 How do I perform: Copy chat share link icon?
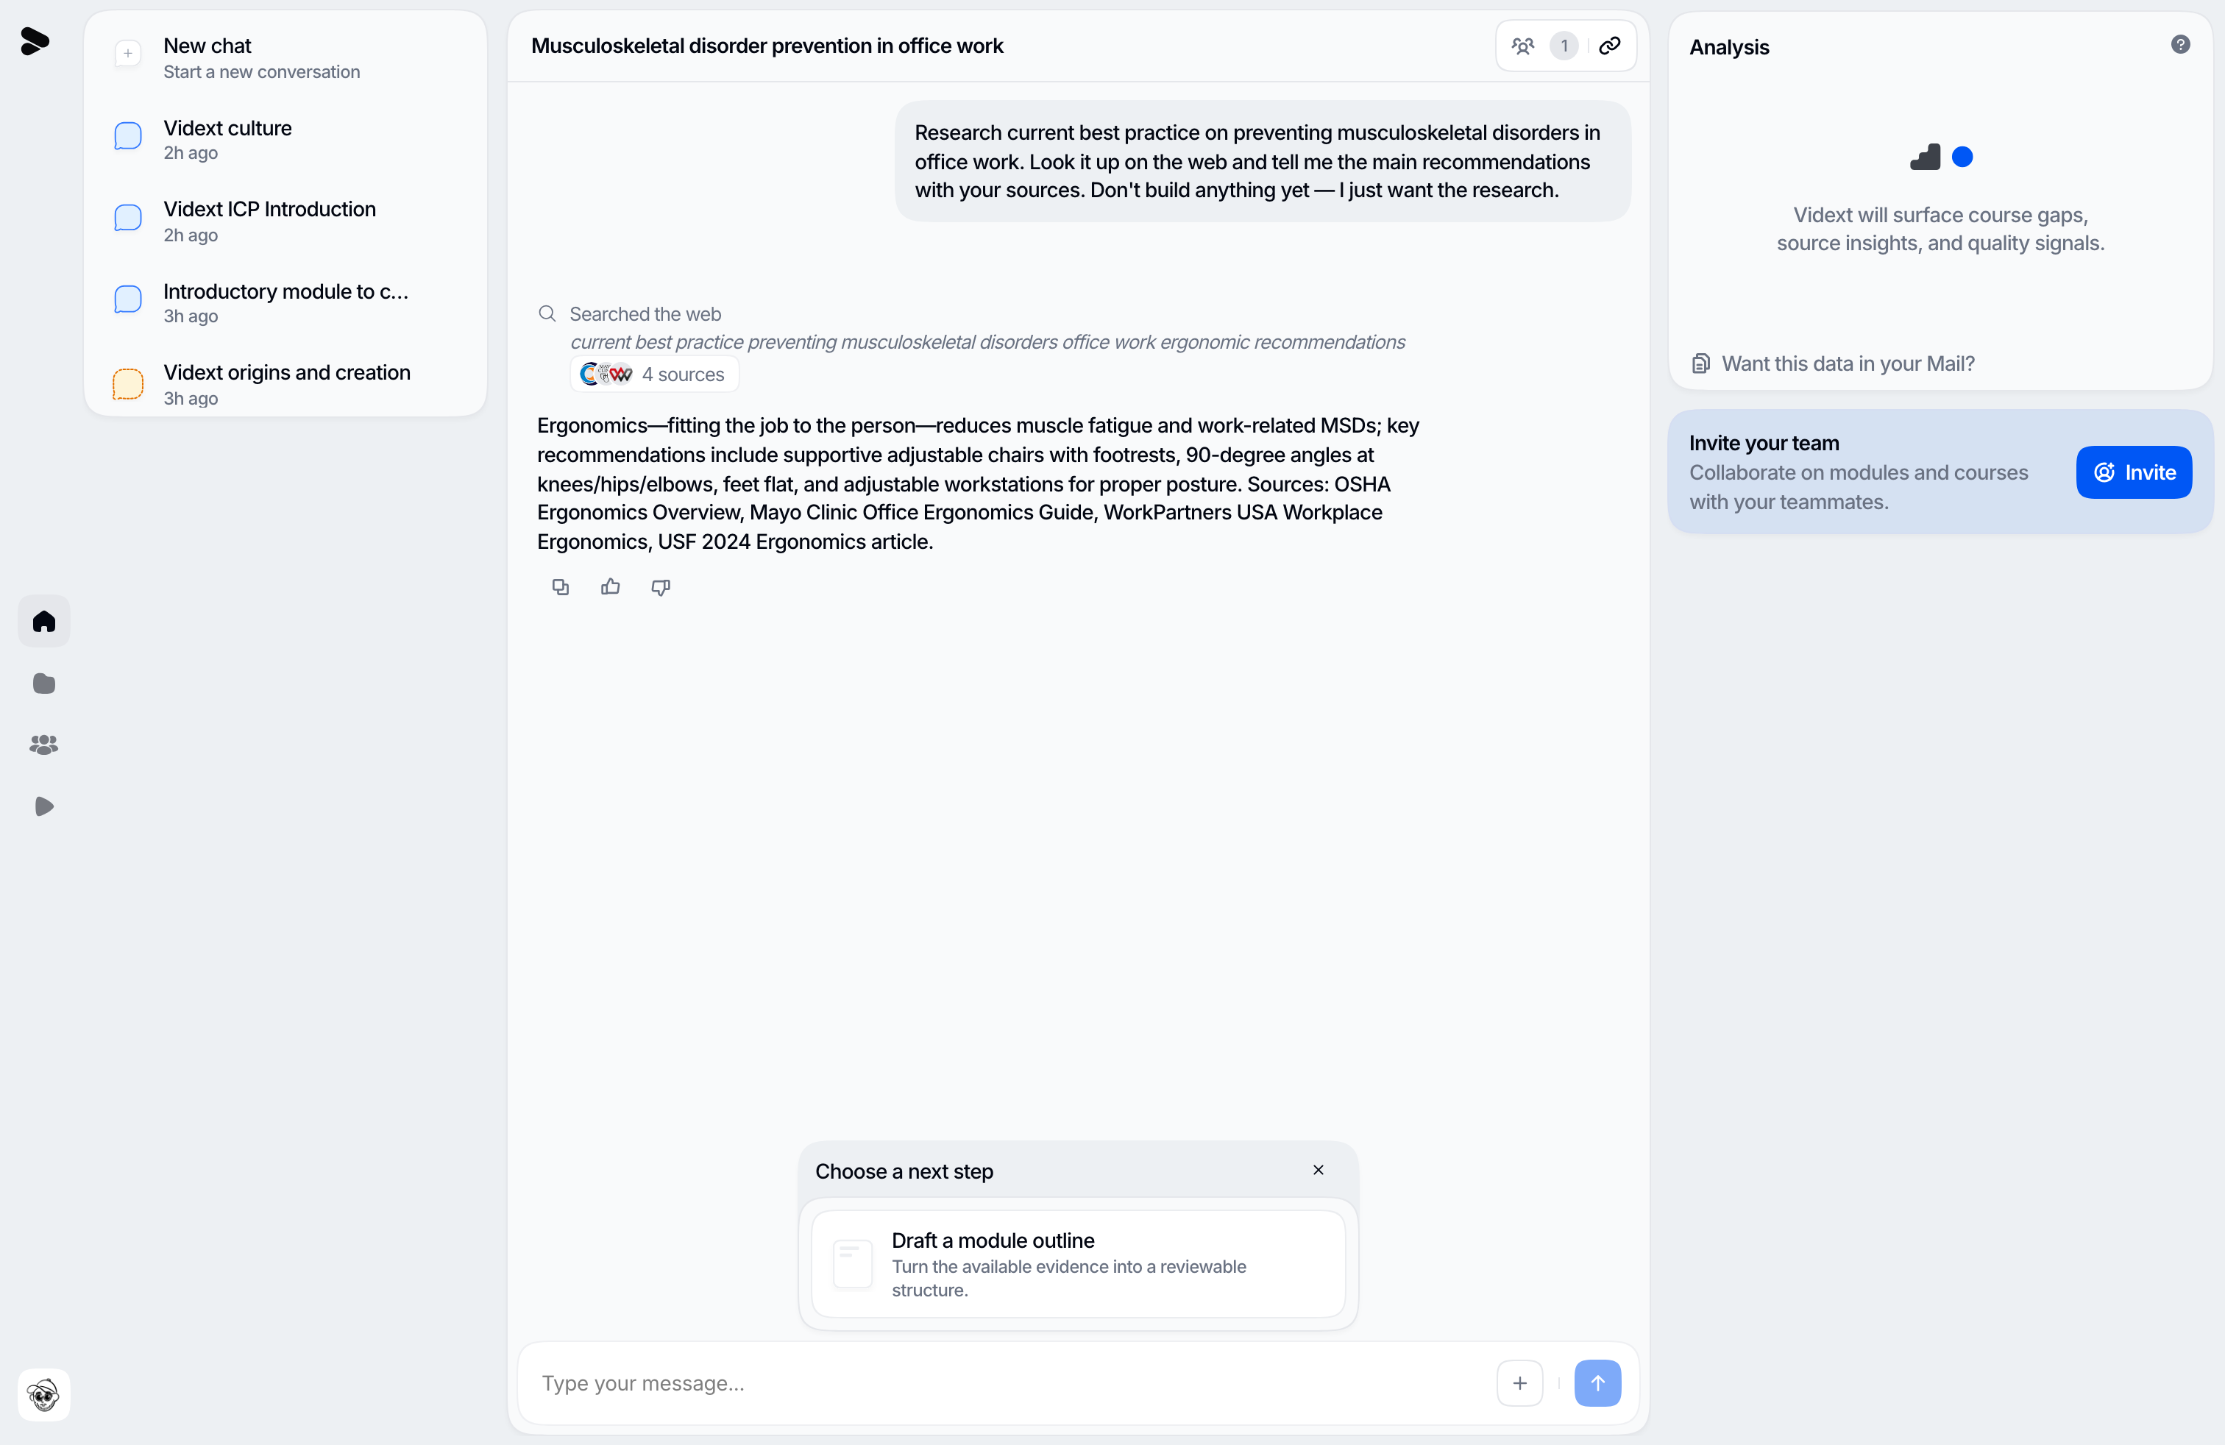(1610, 46)
